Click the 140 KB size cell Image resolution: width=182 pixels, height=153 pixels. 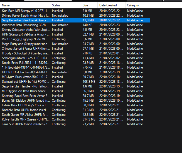[87, 25]
